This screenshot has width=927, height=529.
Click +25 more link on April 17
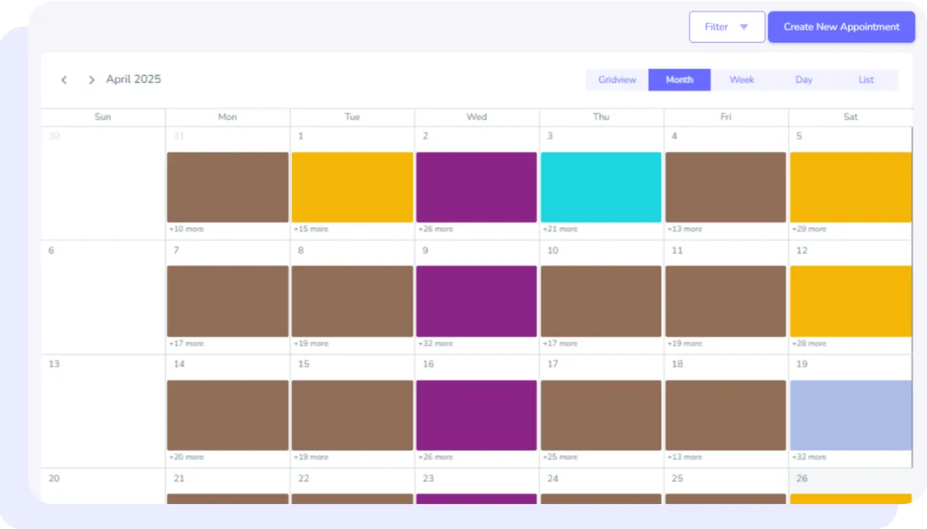pyautogui.click(x=559, y=457)
